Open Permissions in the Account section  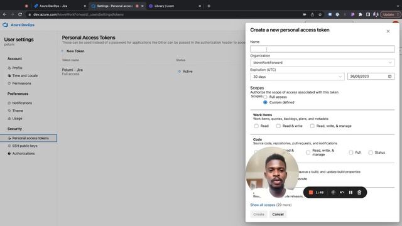(21, 83)
